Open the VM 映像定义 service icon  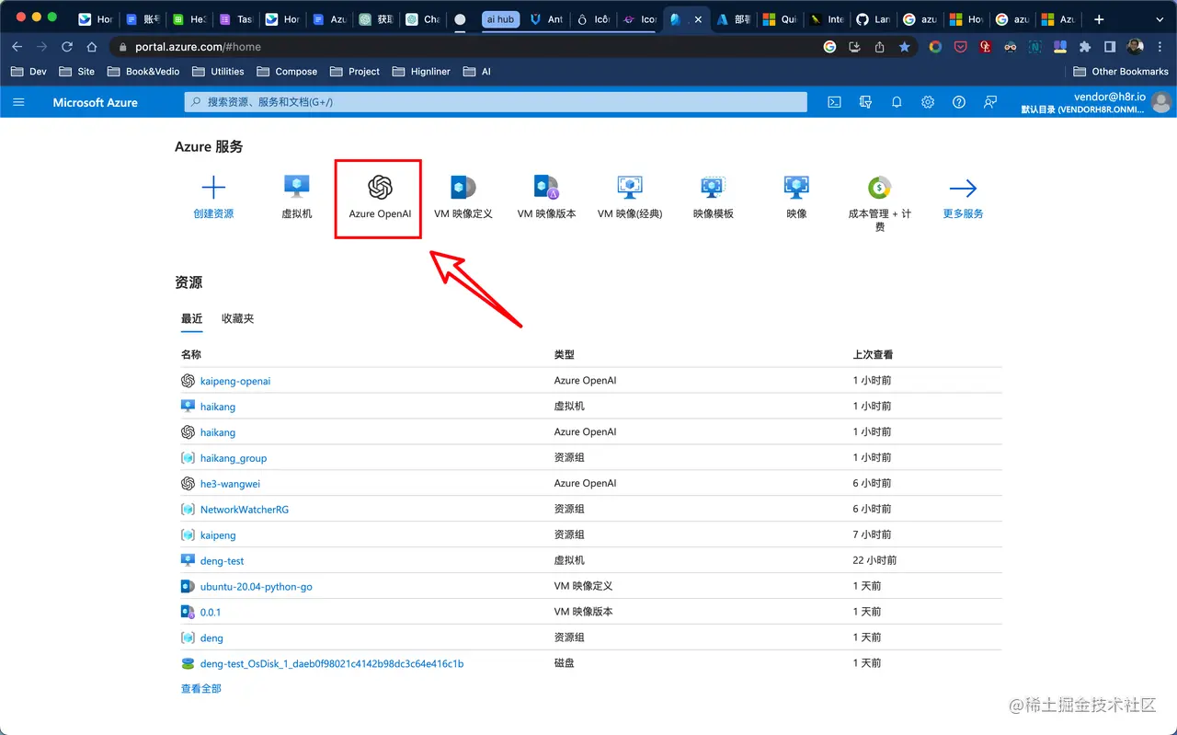click(x=463, y=187)
